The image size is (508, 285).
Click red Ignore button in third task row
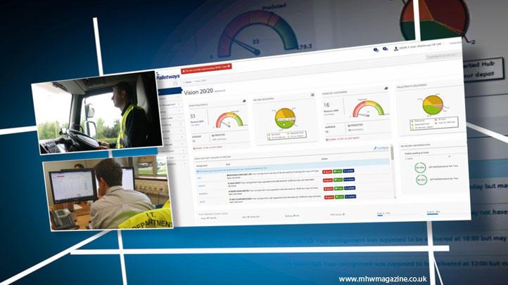[329, 189]
